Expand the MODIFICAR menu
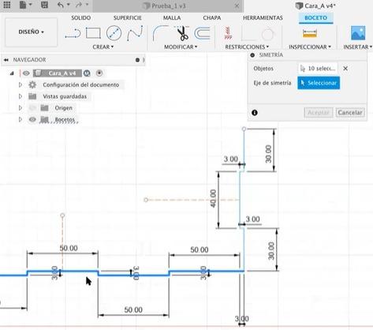Image resolution: width=373 pixels, height=330 pixels. [x=181, y=47]
